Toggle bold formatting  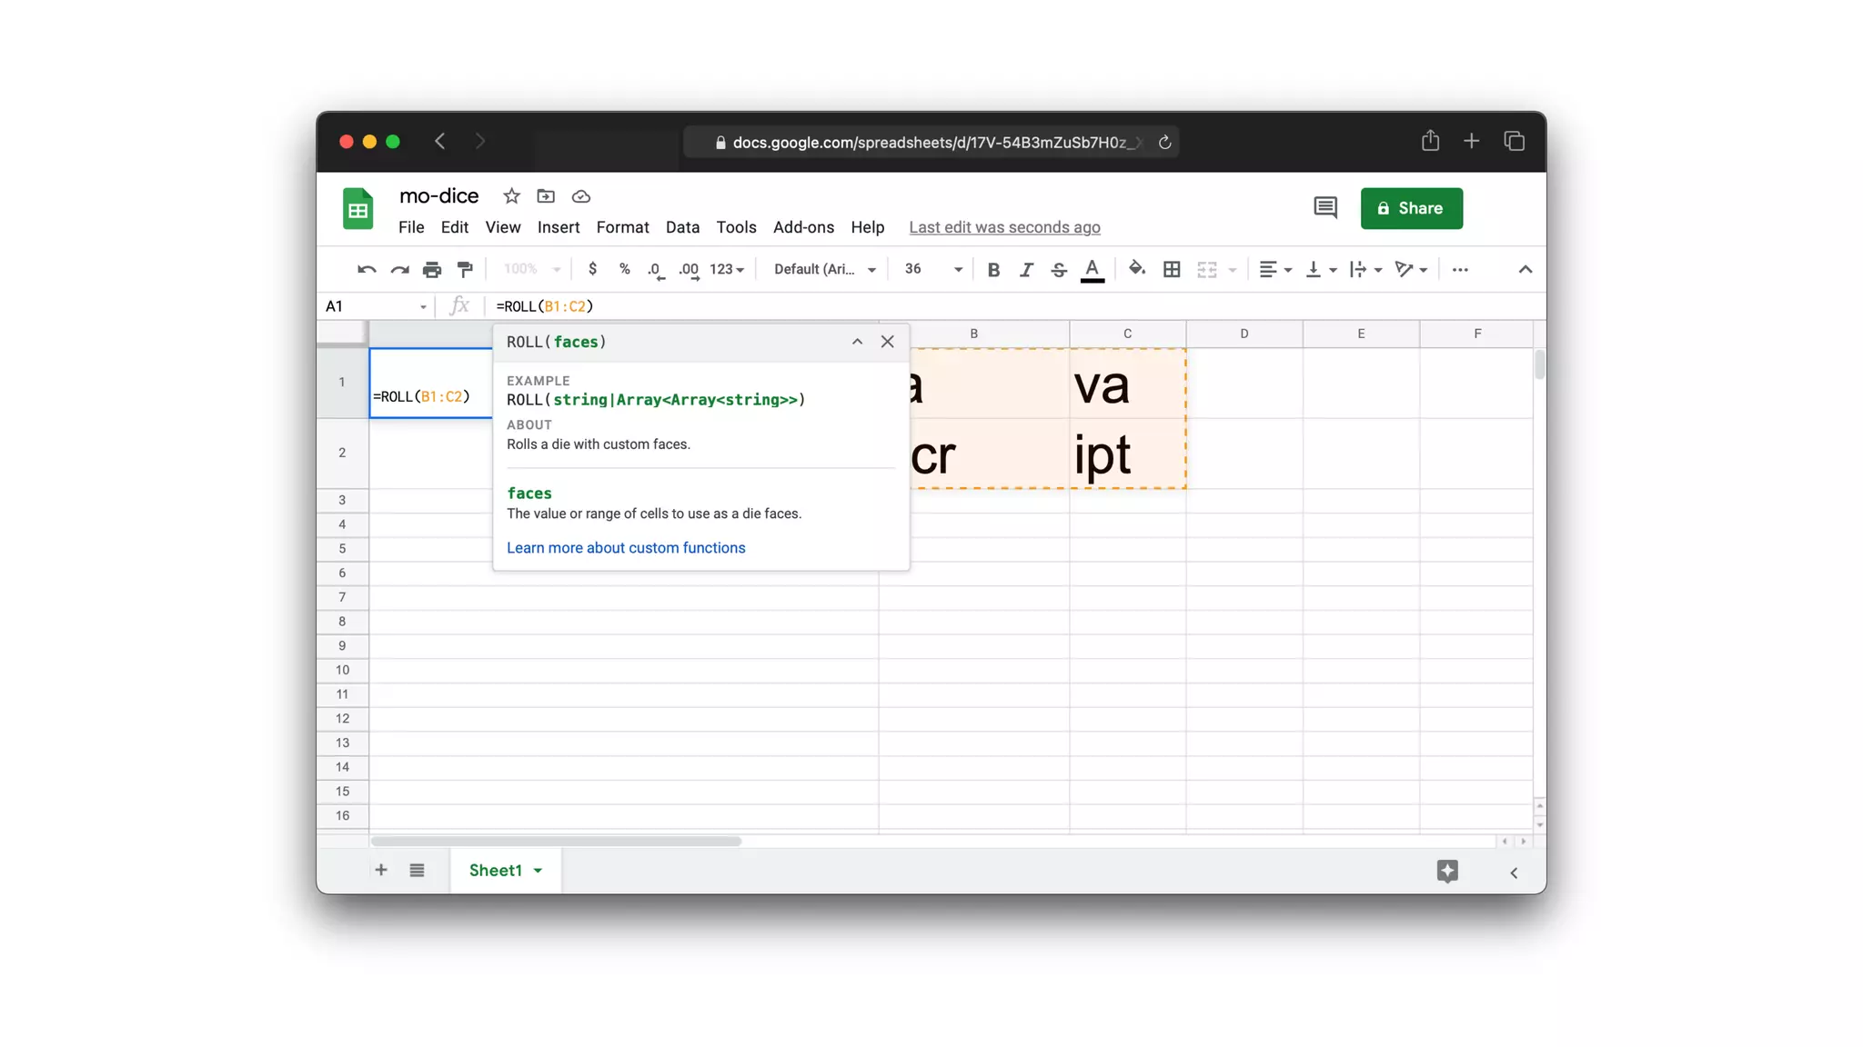pos(993,269)
